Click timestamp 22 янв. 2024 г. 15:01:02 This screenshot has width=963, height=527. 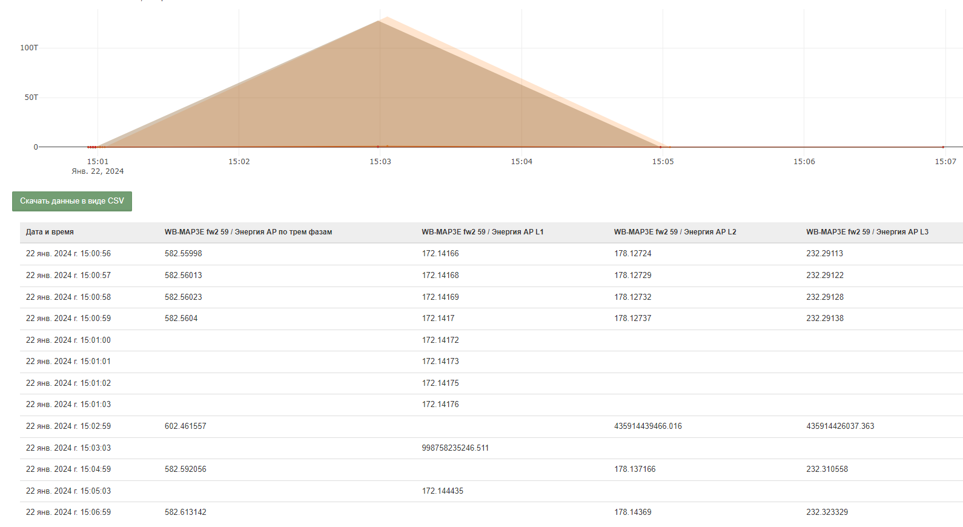click(68, 383)
